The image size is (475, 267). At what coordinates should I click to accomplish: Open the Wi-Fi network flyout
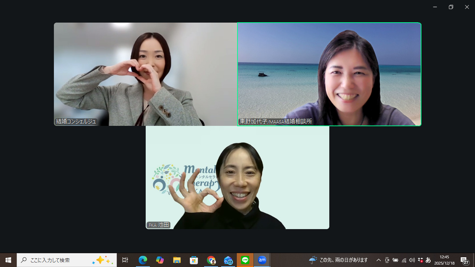tap(404, 260)
